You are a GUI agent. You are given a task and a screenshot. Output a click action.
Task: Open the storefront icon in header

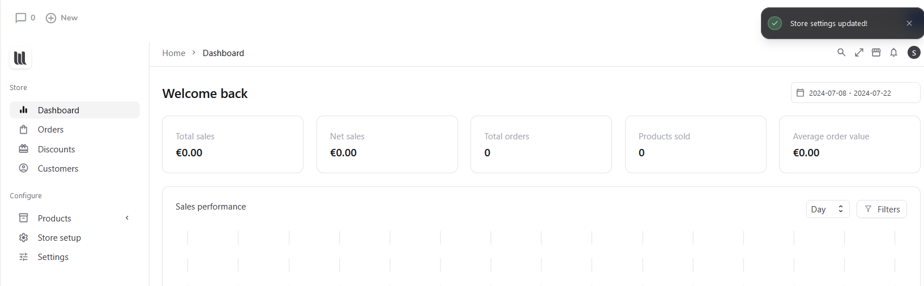pyautogui.click(x=876, y=53)
